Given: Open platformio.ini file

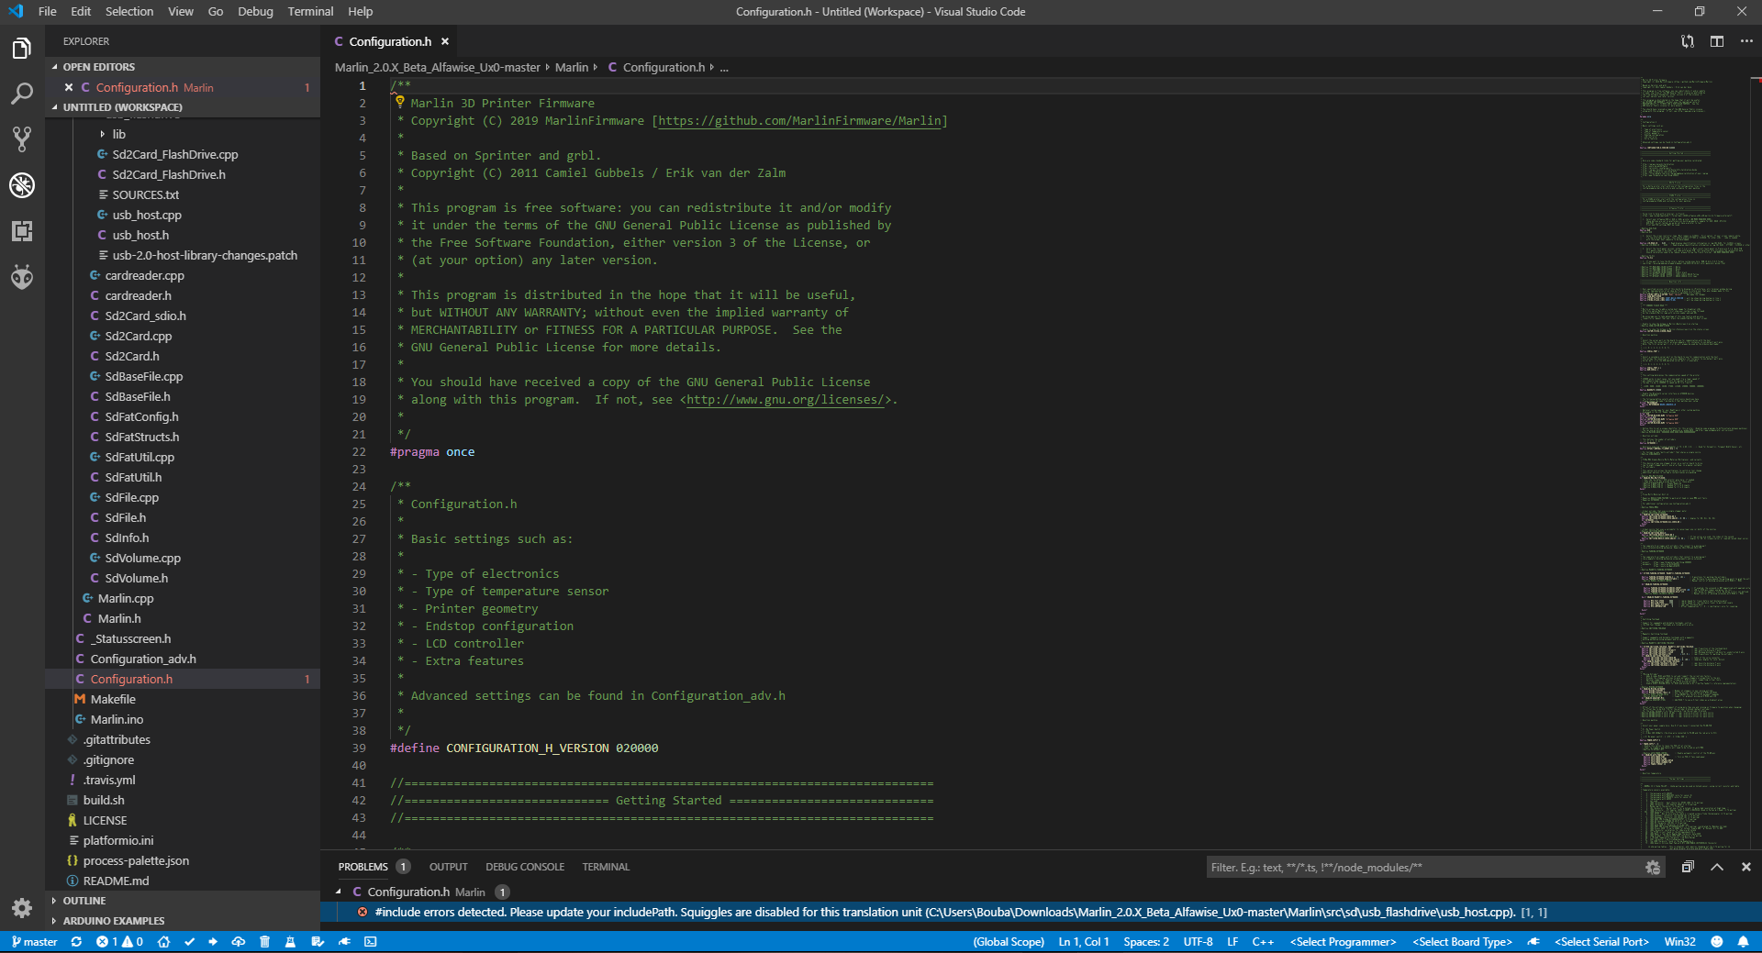Looking at the screenshot, I should [x=118, y=840].
